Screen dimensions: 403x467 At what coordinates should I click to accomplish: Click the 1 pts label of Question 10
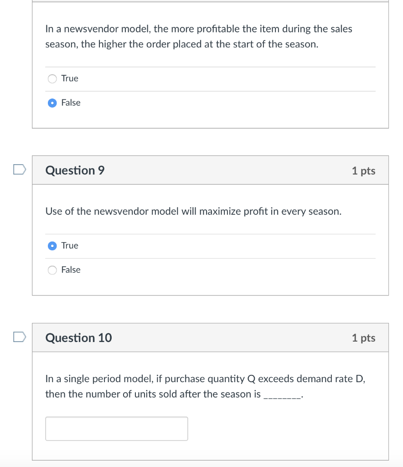[x=363, y=338]
